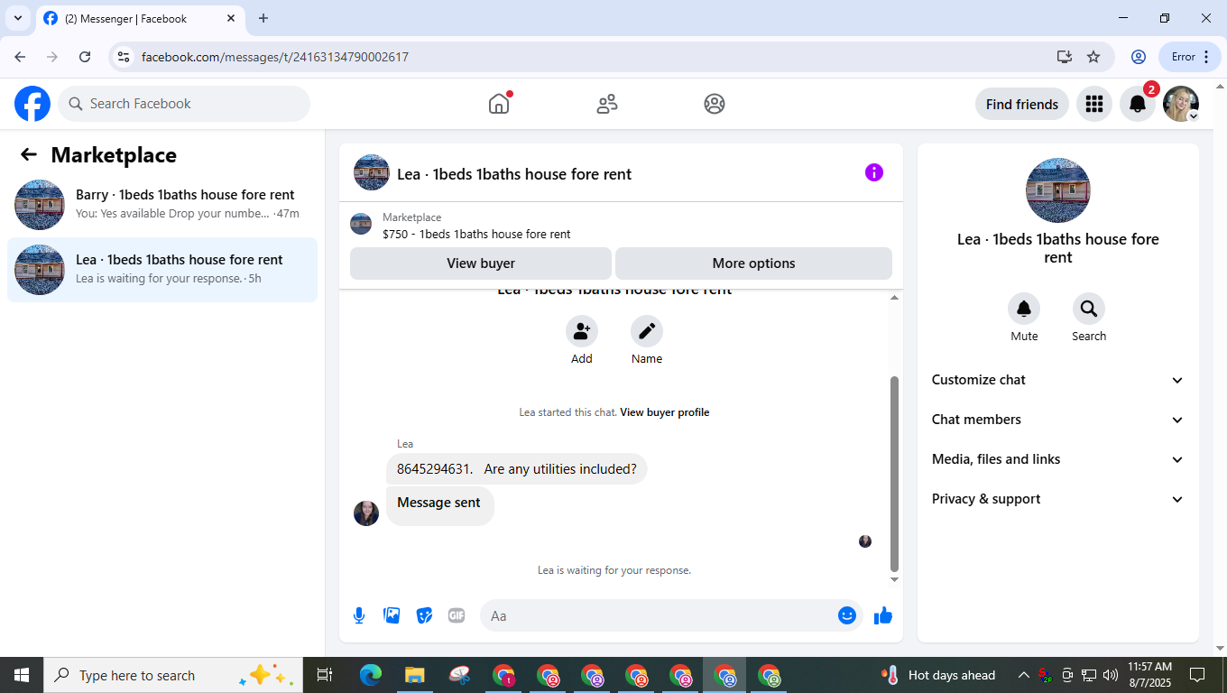Click chat scrollbar thumb
1227x693 pixels.
pyautogui.click(x=894, y=475)
